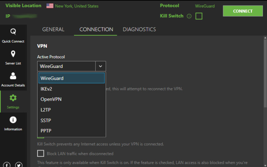267x167 pixels.
Task: Open Quick Connect from the sidebar
Action: [13, 36]
